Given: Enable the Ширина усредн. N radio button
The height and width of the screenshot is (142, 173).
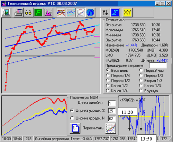Looking at the screenshot, I should pyautogui.click(x=72, y=118).
